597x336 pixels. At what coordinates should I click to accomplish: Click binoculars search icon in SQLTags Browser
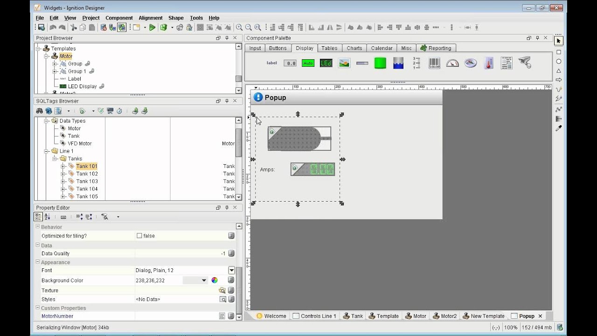[x=40, y=111]
